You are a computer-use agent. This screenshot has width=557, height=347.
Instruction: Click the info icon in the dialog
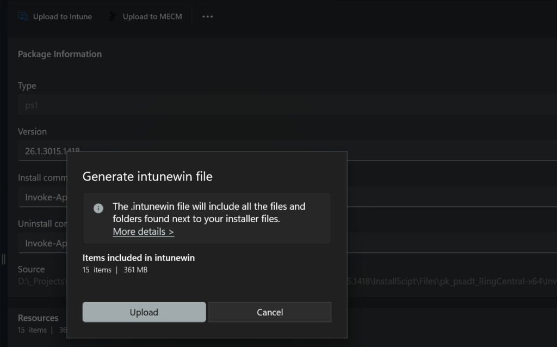(x=97, y=208)
